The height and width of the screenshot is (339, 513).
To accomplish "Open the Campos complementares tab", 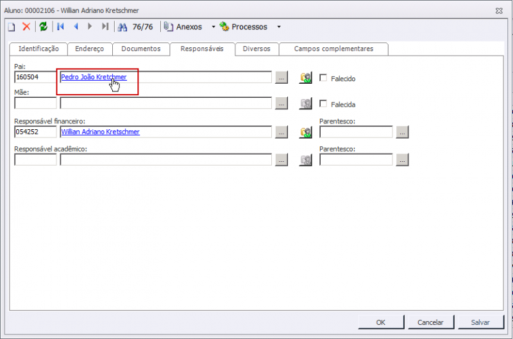I will (x=333, y=49).
